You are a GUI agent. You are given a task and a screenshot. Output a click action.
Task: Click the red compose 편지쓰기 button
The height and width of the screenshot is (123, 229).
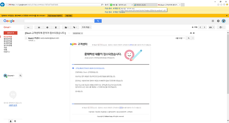(10, 33)
